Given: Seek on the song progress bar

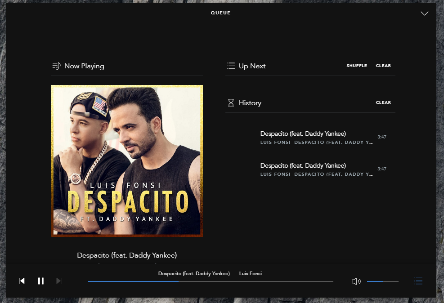Looking at the screenshot, I should coord(211,281).
